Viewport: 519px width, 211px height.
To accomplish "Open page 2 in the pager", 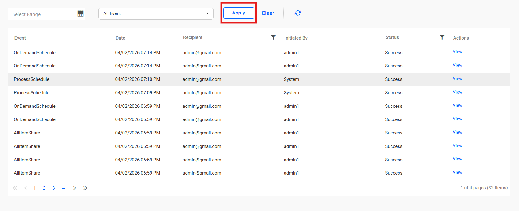I will pos(44,188).
